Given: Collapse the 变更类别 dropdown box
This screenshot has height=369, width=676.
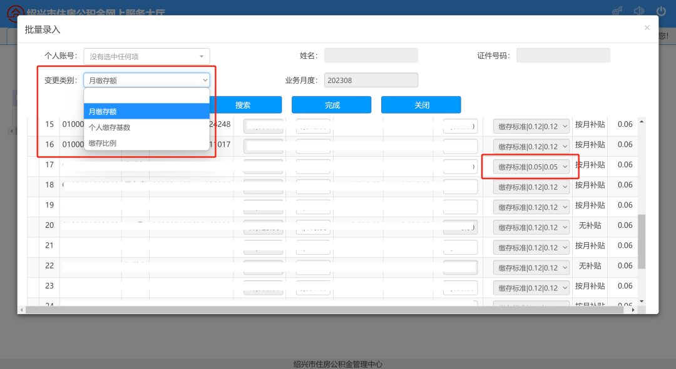Looking at the screenshot, I should [146, 80].
